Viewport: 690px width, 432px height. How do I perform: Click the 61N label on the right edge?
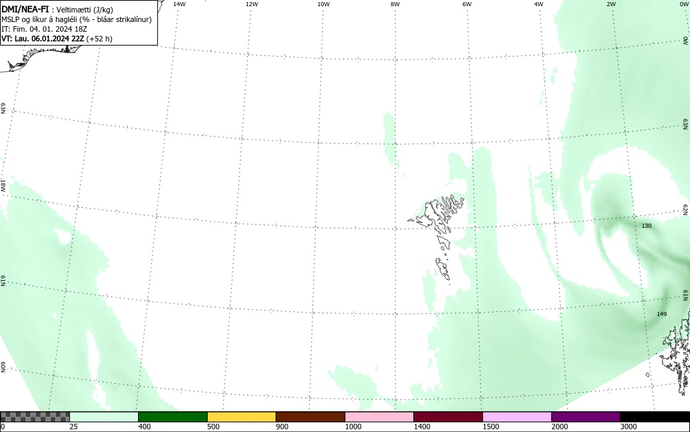pyautogui.click(x=686, y=295)
